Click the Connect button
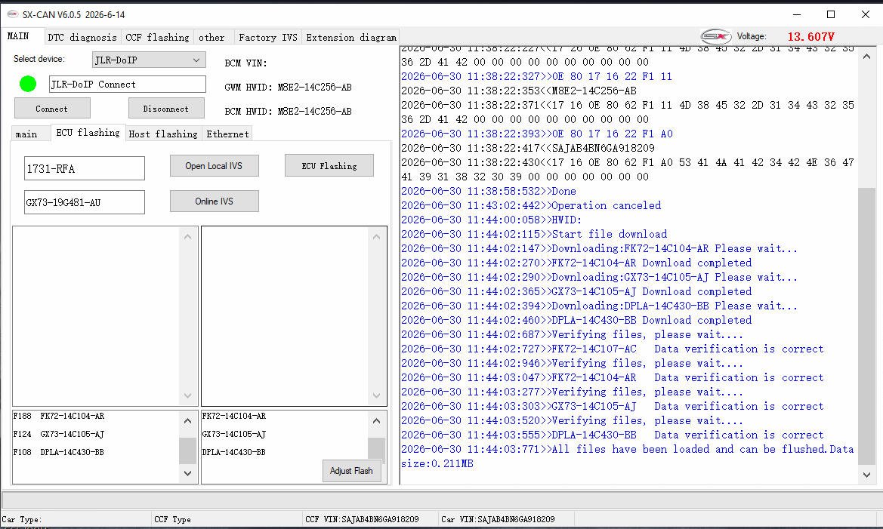Viewport: 883px width, 529px height. pos(52,109)
